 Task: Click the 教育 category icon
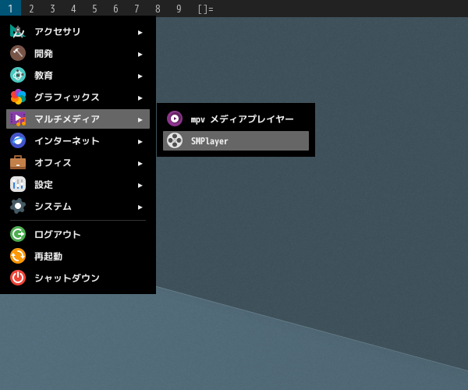pos(18,75)
